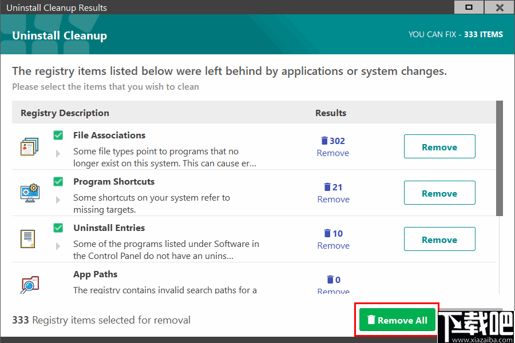515x343 pixels.
Task: Click the Results column header
Action: point(331,113)
